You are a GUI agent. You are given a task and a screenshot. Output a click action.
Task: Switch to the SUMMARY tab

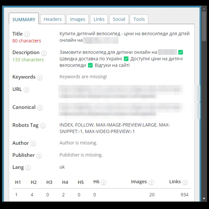[24, 19]
